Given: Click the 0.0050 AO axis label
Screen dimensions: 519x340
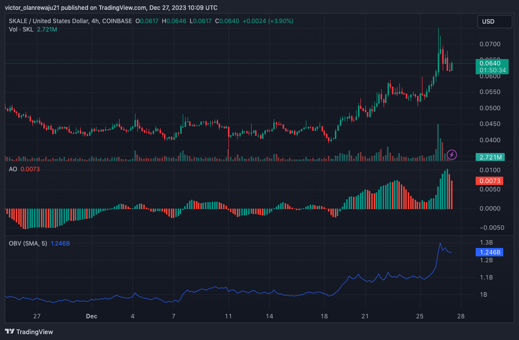Looking at the screenshot, I should point(490,189).
